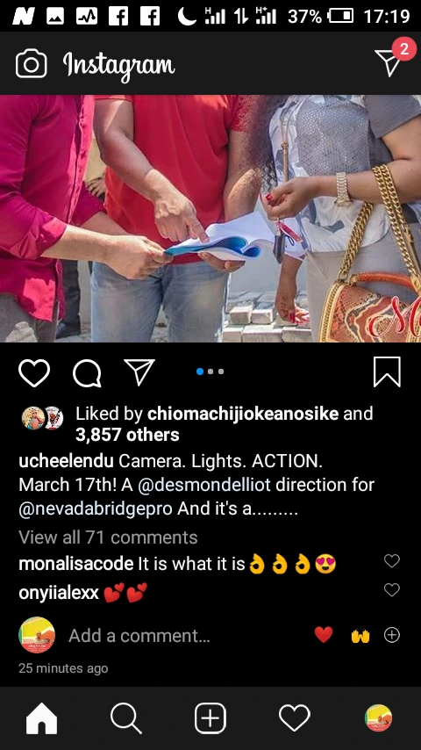Go to Home tab in bottom bar
This screenshot has width=421, height=750.
click(41, 718)
